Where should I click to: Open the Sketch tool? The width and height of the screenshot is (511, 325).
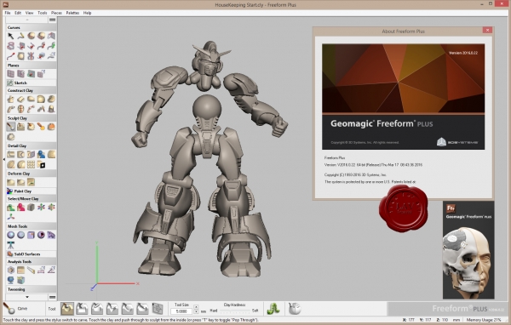(32, 83)
